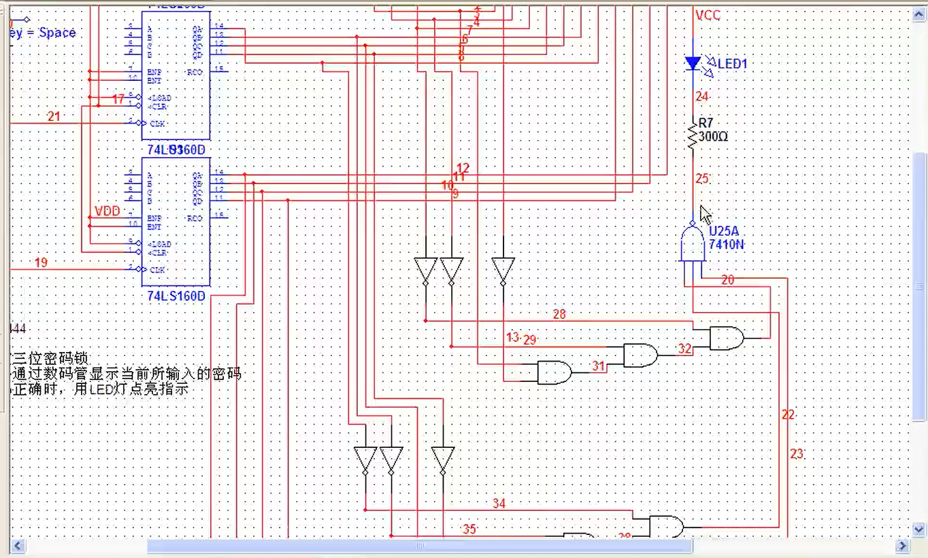Click the 三位密码锁 title text
Viewport: 928px width, 558px height.
pos(52,359)
